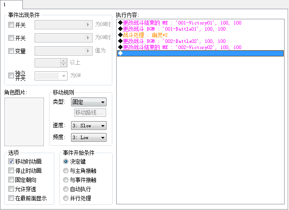Screen dimensions: 289x210
Task: Click the variable value number field
Action: tap(47, 63)
